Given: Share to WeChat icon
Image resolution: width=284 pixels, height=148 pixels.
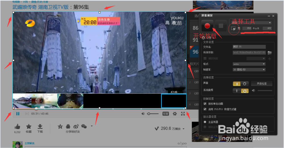Looking at the screenshot, I should tap(84, 126).
